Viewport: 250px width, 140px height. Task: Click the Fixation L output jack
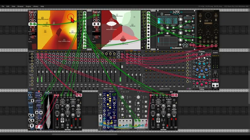37,127
